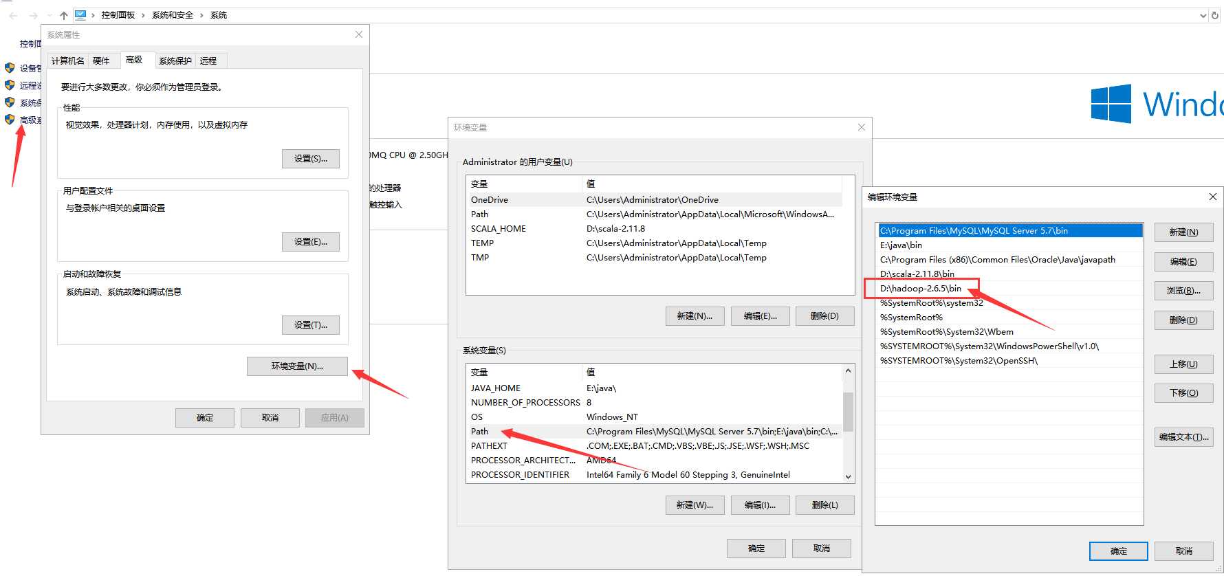Click 确定 in 编辑环境变量 dialog
Screen dimensions: 1224x576
[x=1119, y=551]
